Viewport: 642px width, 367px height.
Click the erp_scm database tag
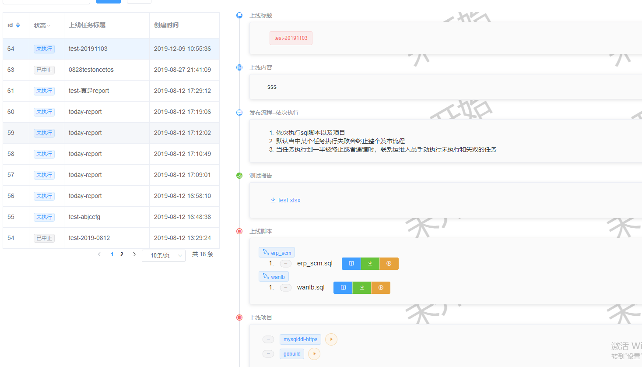tap(277, 253)
